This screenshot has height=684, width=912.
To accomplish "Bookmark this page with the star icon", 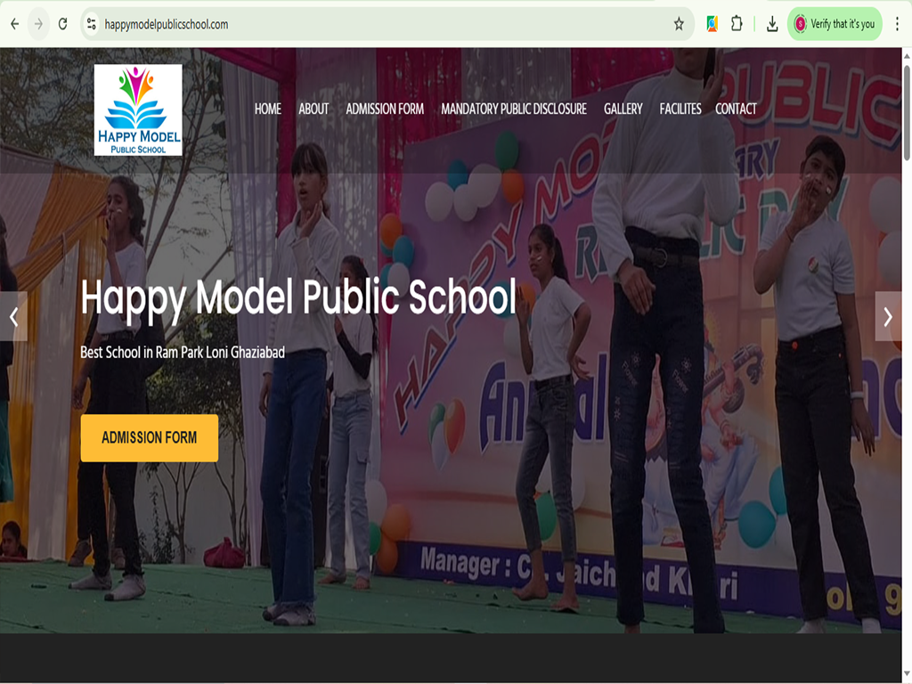I will click(x=679, y=24).
